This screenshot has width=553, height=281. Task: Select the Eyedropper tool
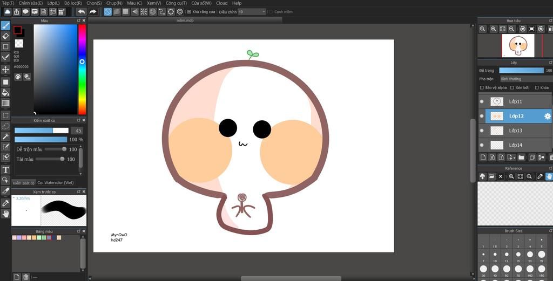pos(5,203)
